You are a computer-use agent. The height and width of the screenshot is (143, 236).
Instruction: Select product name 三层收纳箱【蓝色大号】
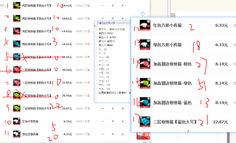coord(175,122)
